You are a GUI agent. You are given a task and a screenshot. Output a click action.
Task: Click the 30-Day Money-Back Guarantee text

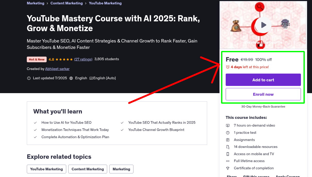point(263,107)
